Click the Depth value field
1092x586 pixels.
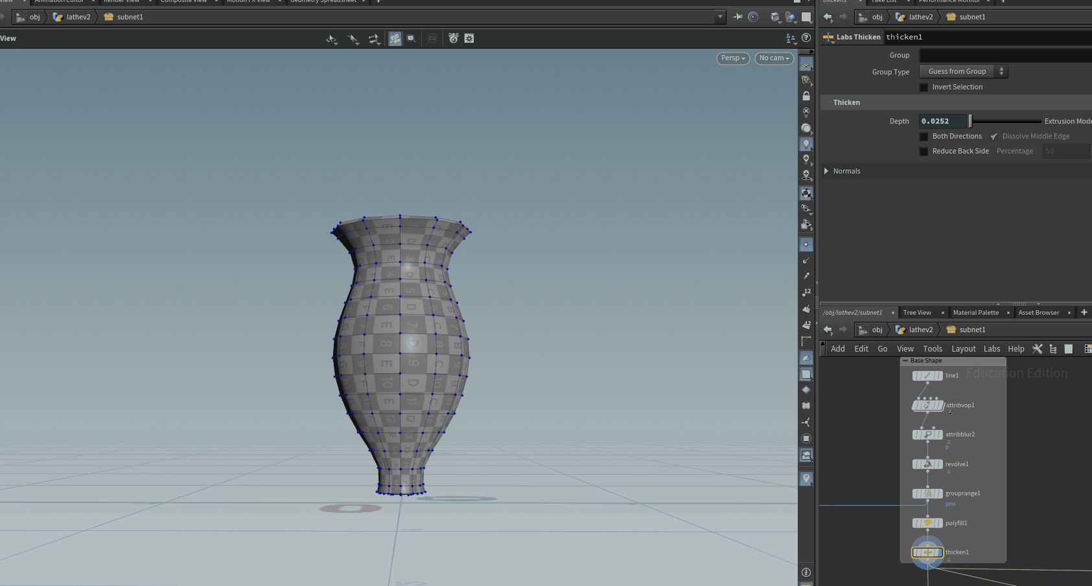coord(943,121)
